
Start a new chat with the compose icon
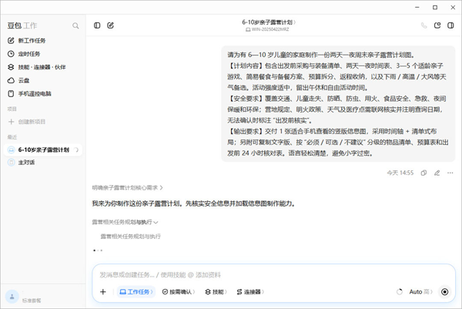(110, 25)
